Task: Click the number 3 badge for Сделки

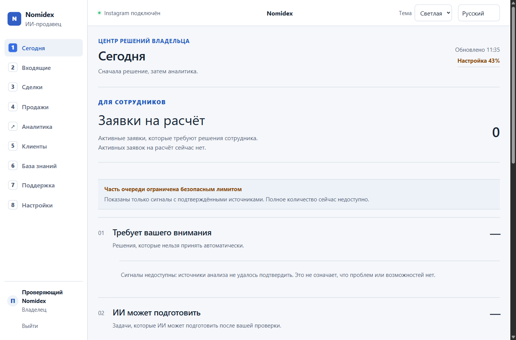Action: point(13,87)
